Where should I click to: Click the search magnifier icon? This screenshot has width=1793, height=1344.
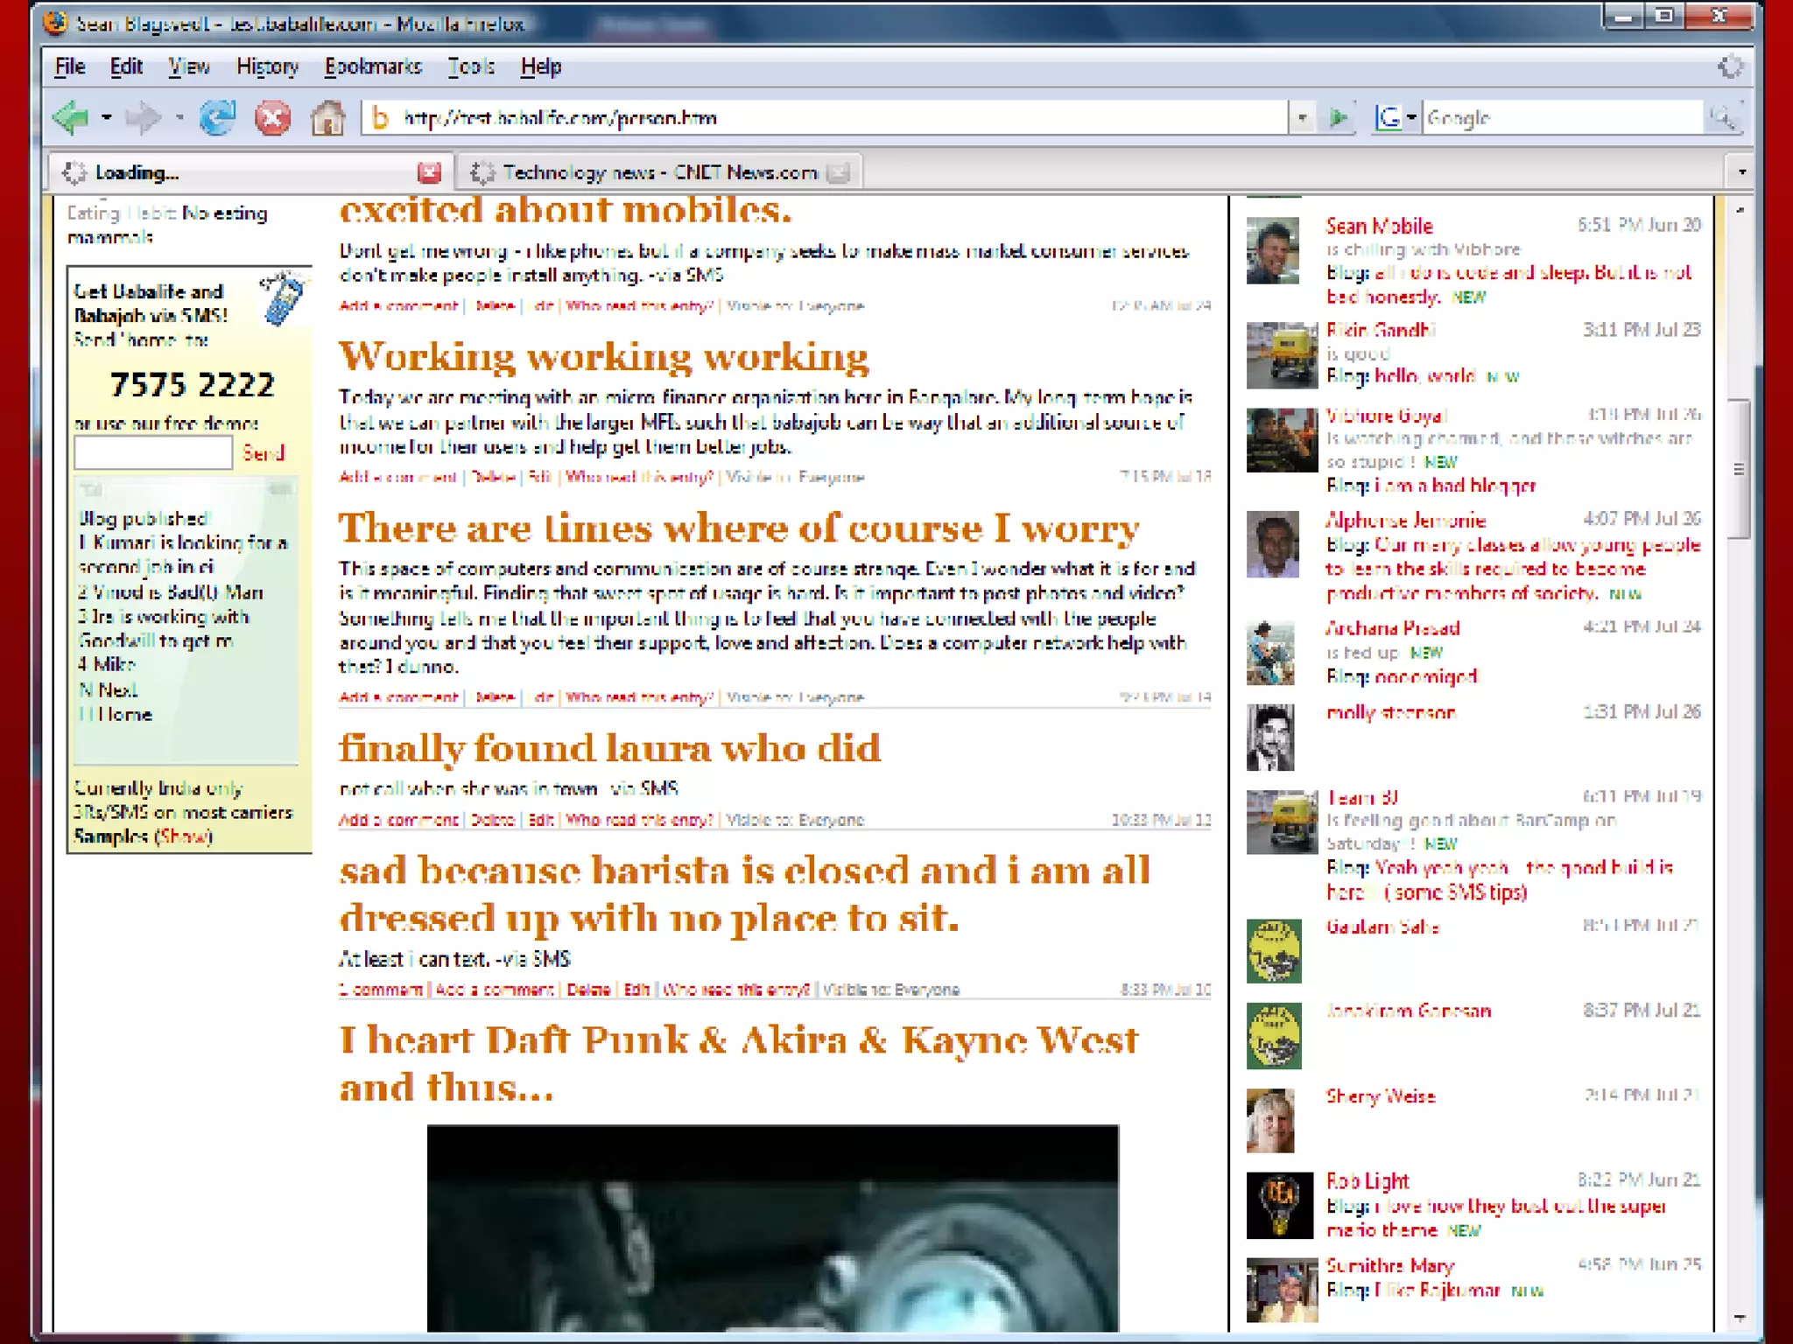point(1722,117)
